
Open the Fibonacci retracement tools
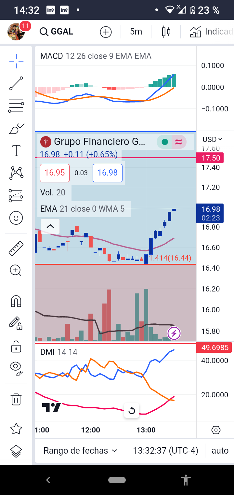coord(16,106)
